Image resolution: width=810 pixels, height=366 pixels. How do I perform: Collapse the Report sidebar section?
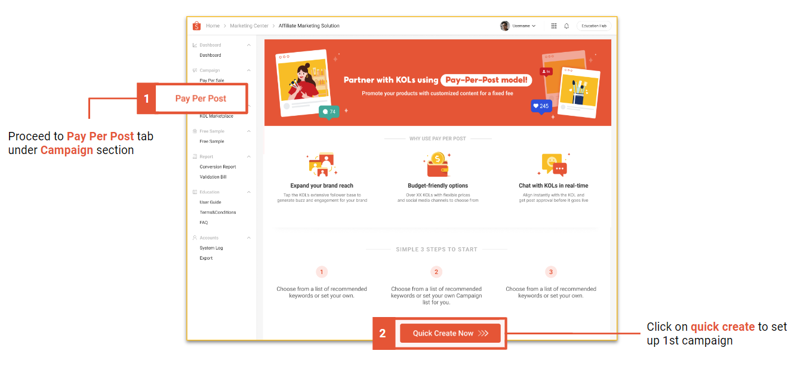coord(249,157)
